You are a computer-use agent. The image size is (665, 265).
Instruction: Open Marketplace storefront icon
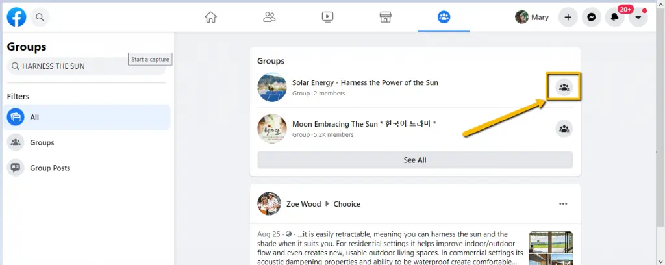tap(385, 17)
